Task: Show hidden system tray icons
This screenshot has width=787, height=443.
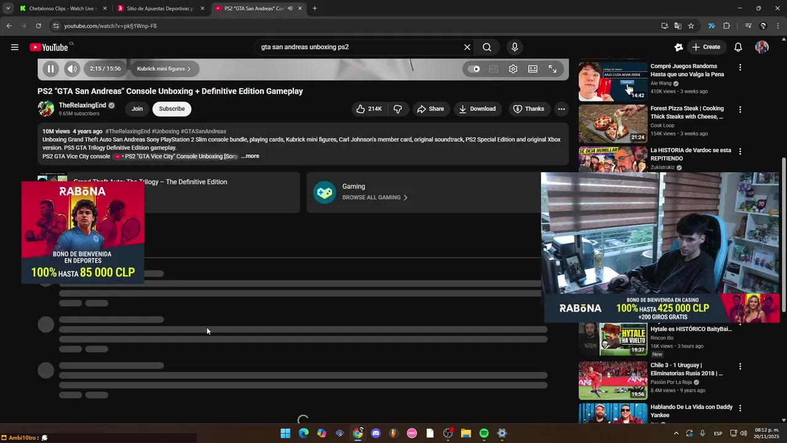Action: tap(676, 434)
